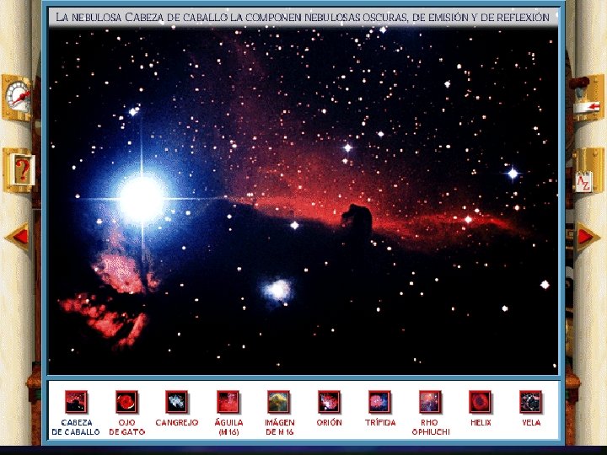Open help with the question mark icon
Screen dimensions: 607x455
point(19,170)
